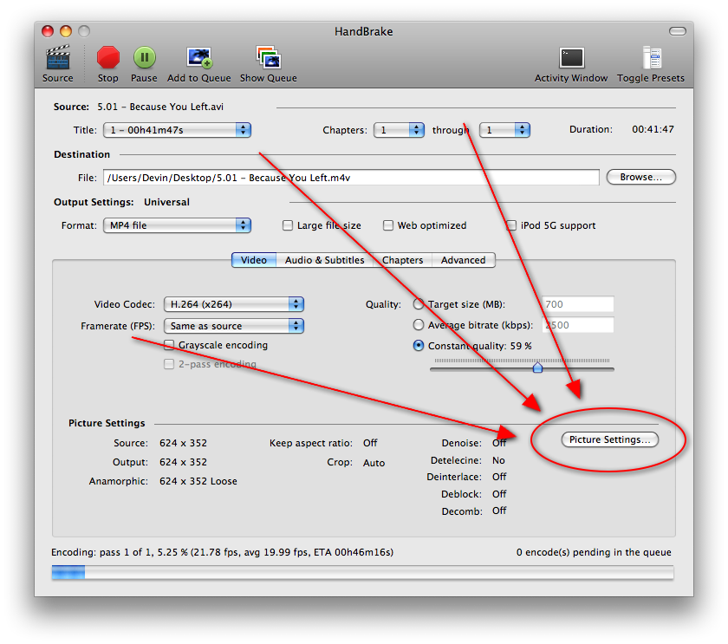This screenshot has width=728, height=644.
Task: Click the Source clapperboard icon
Action: [58, 57]
